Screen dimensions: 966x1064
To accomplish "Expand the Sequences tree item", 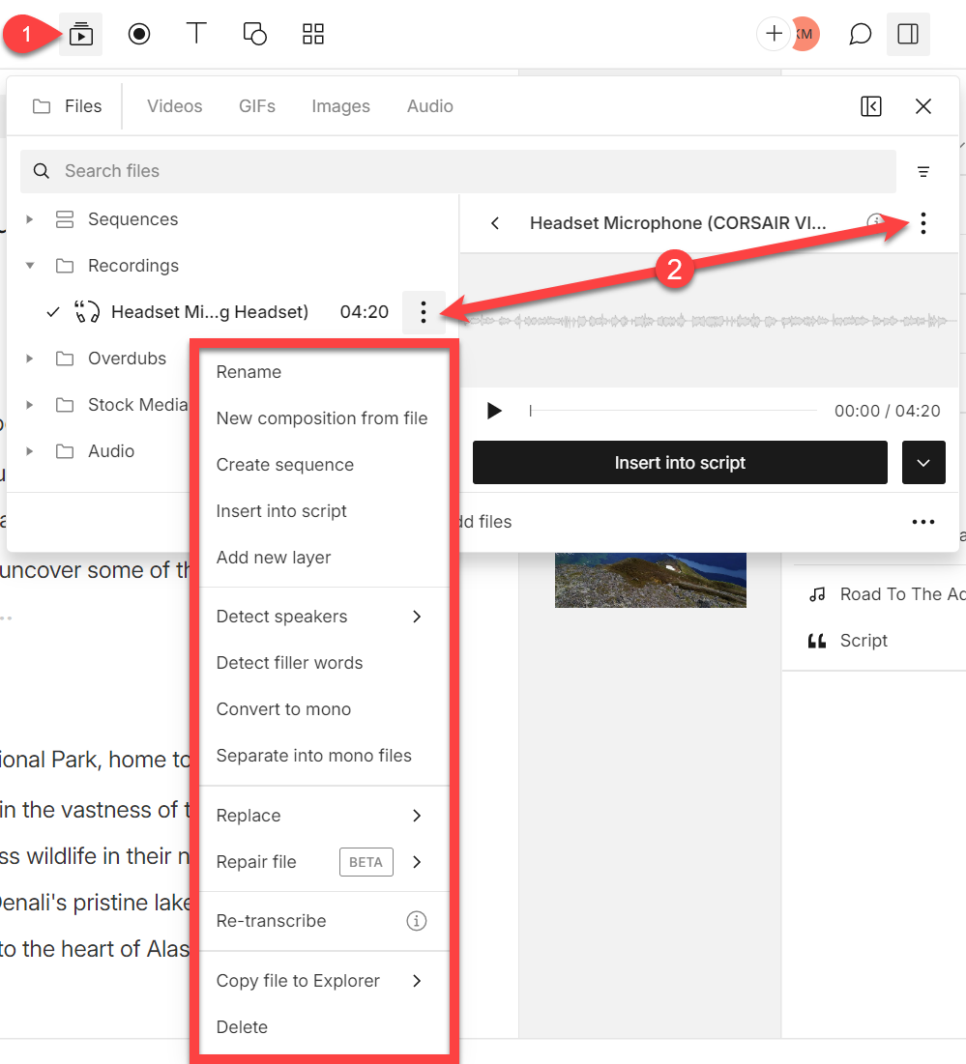I will [x=28, y=218].
